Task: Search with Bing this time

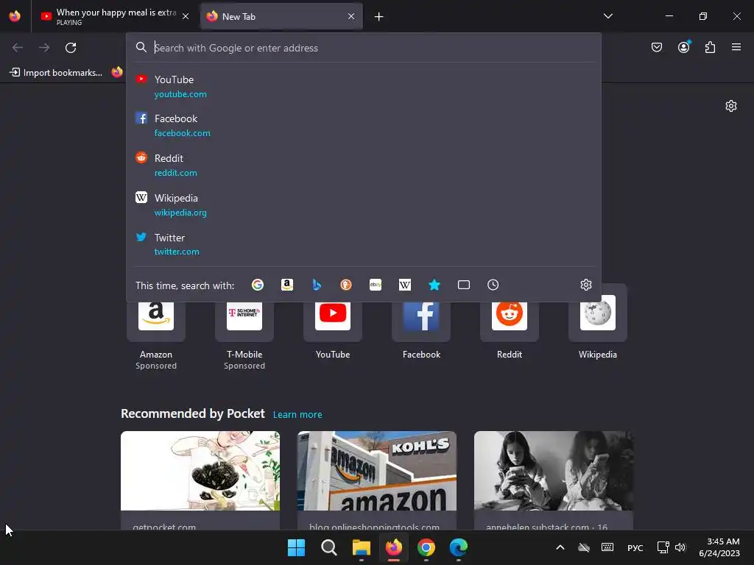Action: 317,285
